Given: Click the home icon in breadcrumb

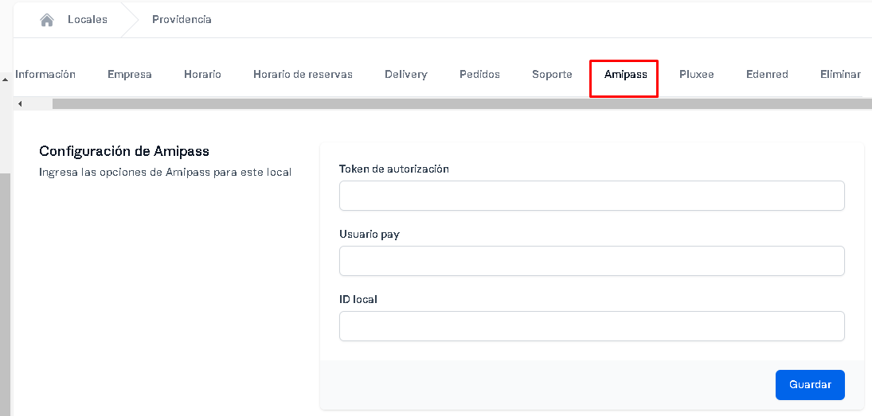Looking at the screenshot, I should (47, 20).
